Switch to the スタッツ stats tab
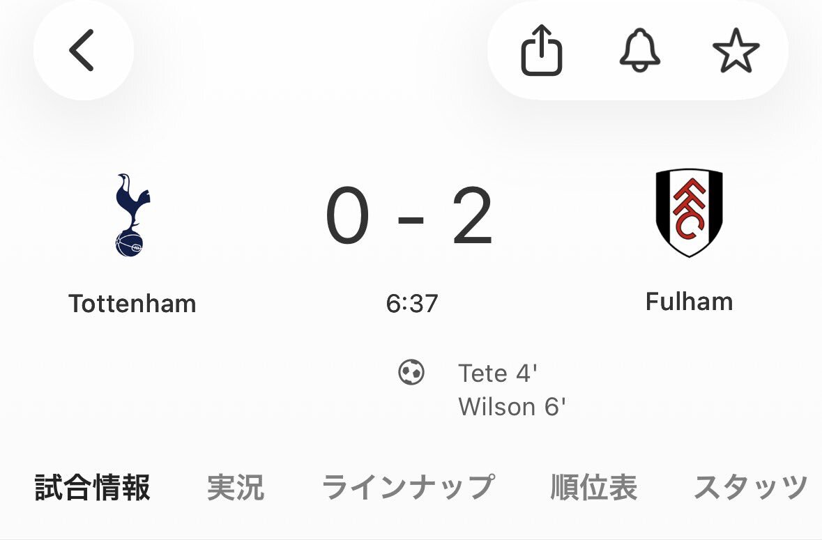 pyautogui.click(x=751, y=488)
